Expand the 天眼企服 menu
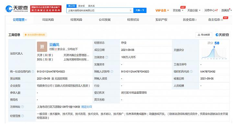Viewport: 238px width, 127px height. coord(194,10)
